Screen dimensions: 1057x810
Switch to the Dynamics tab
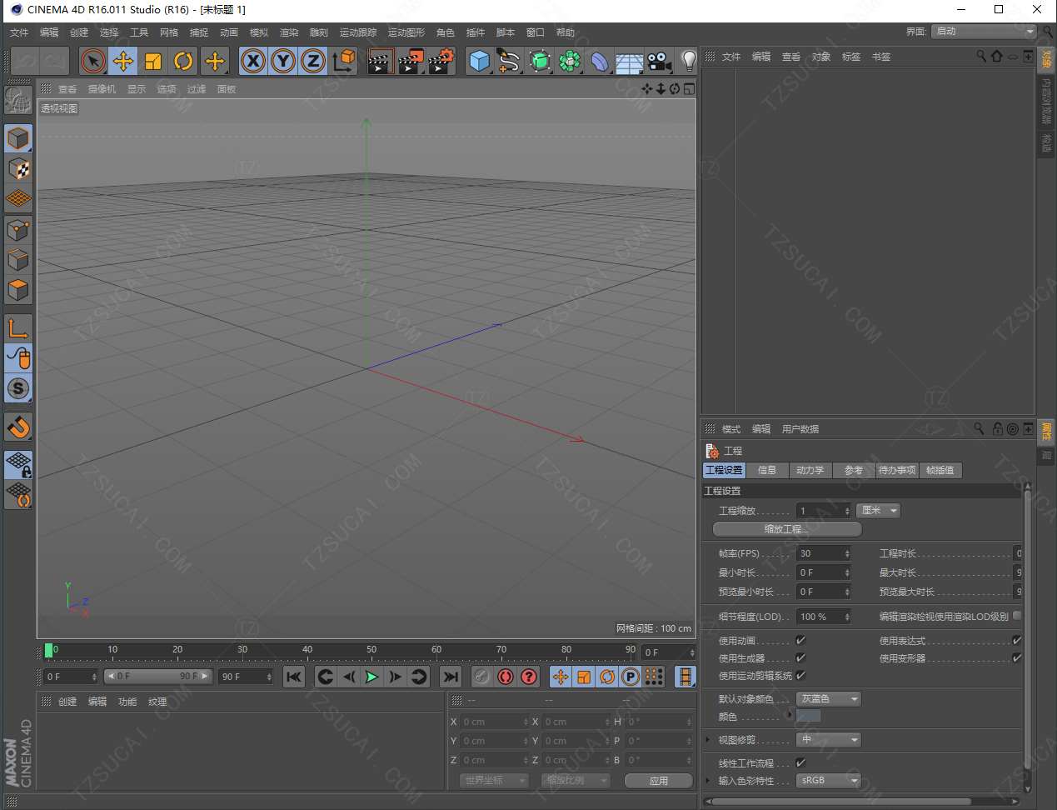tap(810, 470)
